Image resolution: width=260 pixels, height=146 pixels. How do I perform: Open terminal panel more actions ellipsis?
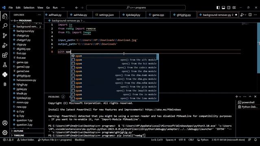[245, 97]
